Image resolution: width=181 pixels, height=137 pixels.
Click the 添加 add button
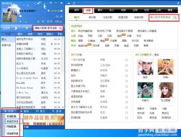9,111
